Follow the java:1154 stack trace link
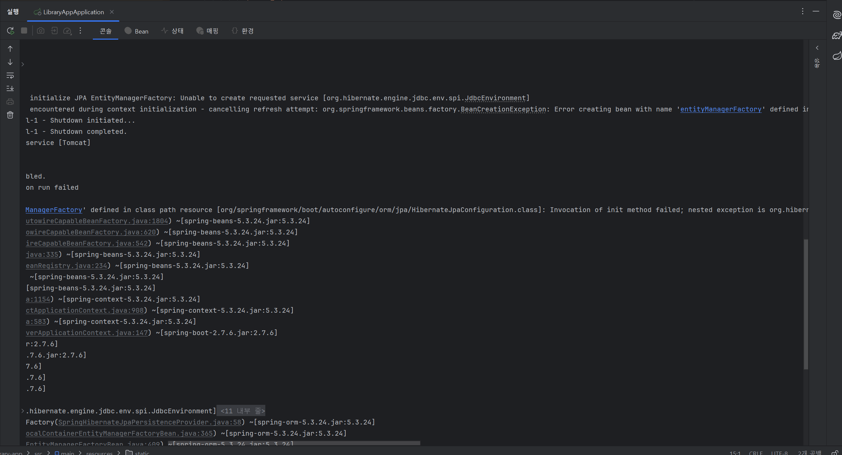Image resolution: width=842 pixels, height=455 pixels. pos(38,299)
